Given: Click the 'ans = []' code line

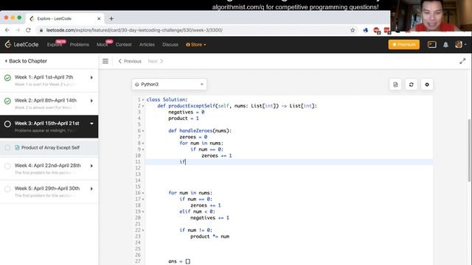Looking at the screenshot, I should [x=179, y=261].
